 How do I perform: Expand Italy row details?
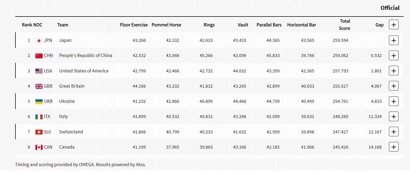coord(393,116)
